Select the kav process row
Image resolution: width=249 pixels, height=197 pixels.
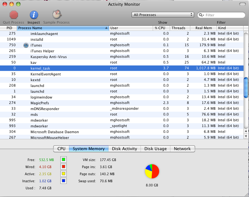pos(122,62)
